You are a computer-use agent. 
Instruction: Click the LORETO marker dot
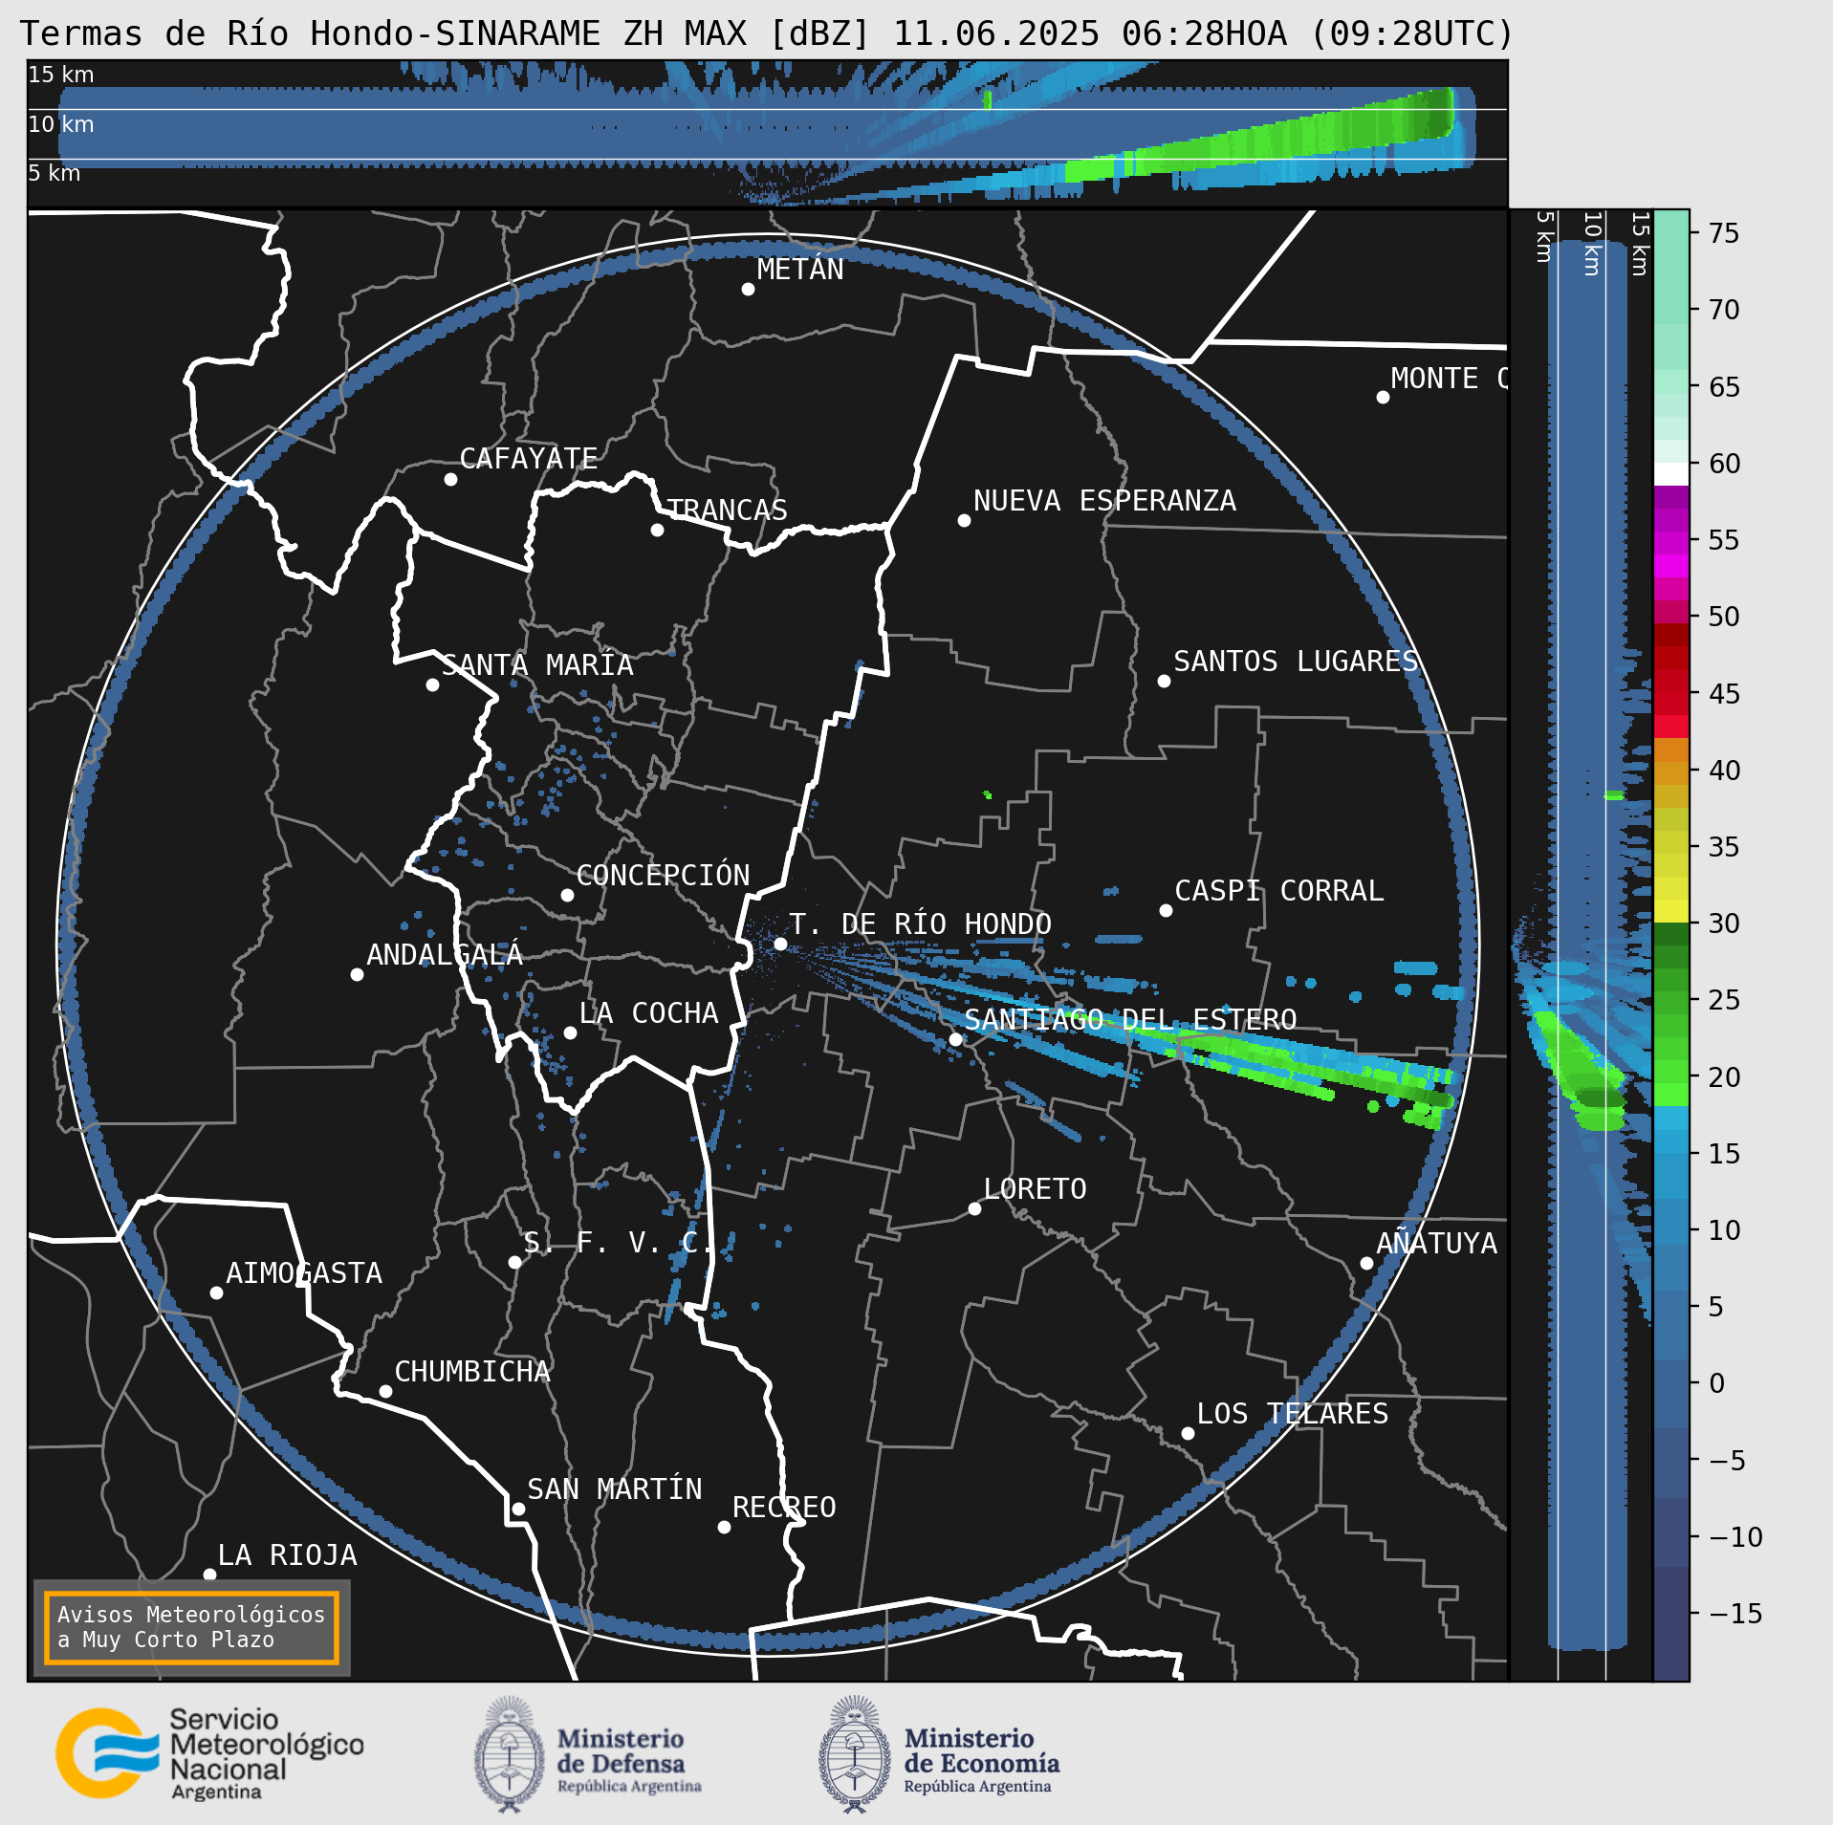[x=974, y=1208]
